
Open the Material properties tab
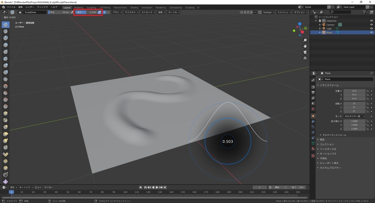click(313, 149)
